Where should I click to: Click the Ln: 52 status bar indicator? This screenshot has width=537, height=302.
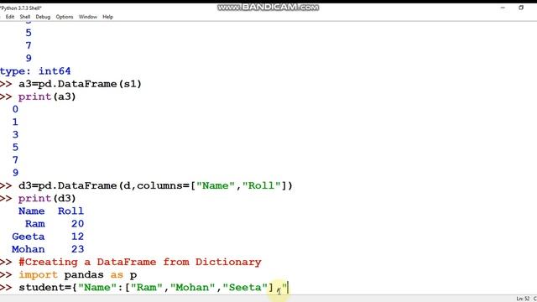click(523, 299)
